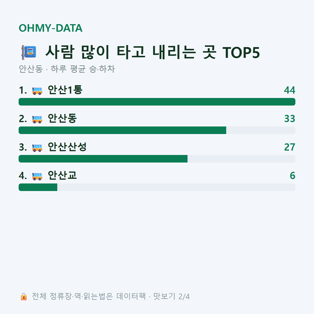Click the value 44 for 안산1통

coord(290,90)
